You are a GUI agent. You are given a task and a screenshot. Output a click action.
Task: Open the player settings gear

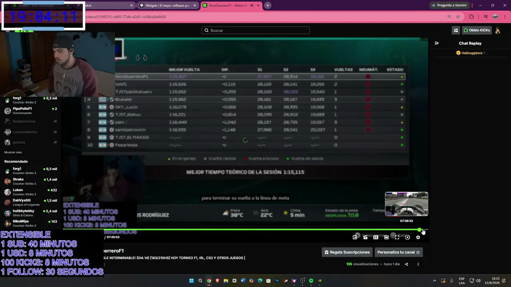click(x=418, y=237)
